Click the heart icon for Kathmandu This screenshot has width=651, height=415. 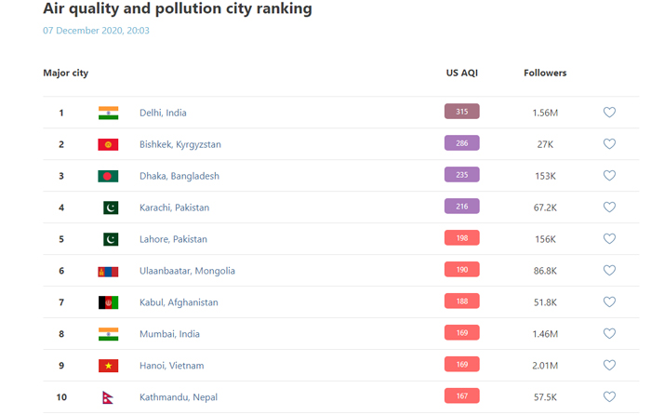[609, 397]
